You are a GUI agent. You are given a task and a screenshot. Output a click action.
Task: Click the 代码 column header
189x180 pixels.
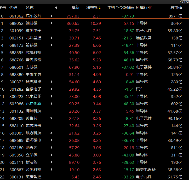(13, 8)
